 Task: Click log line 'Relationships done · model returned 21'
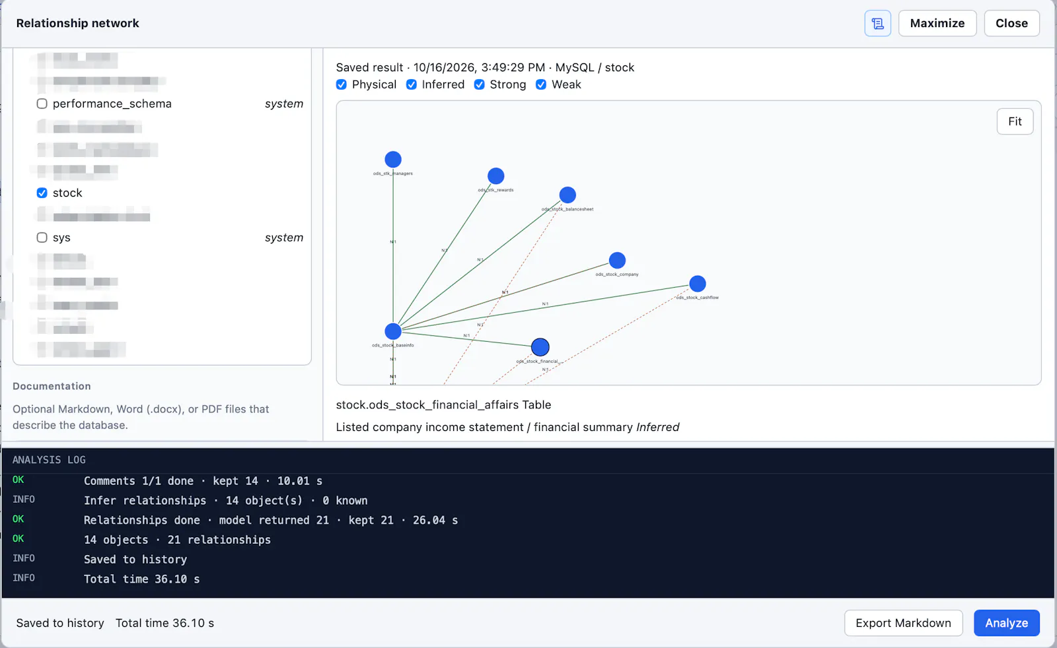[x=271, y=520]
